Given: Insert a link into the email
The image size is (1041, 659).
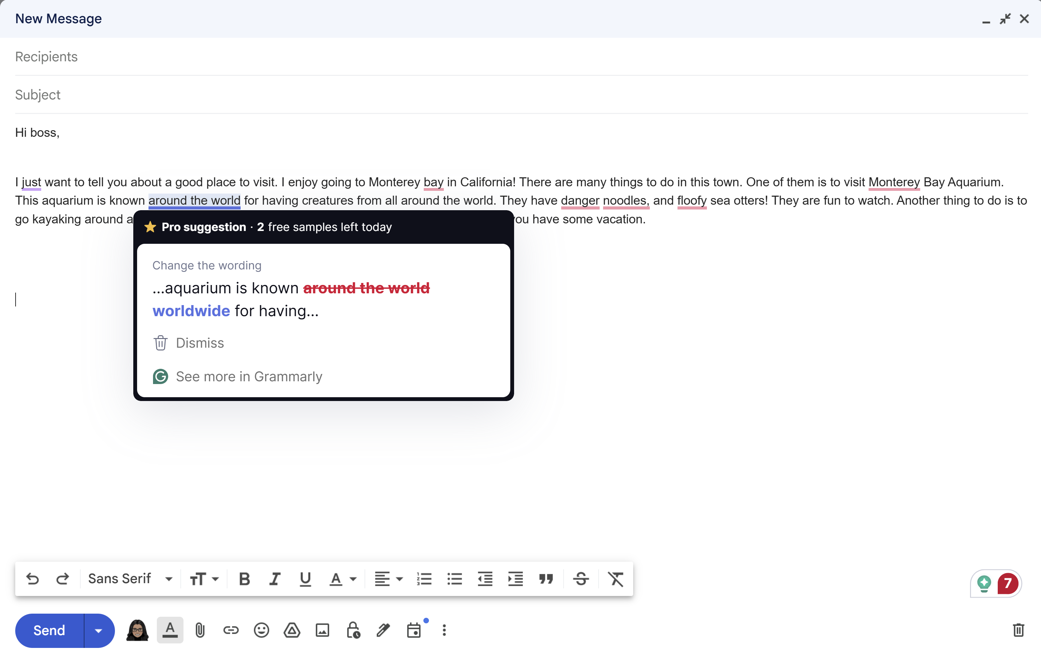Looking at the screenshot, I should 231,631.
